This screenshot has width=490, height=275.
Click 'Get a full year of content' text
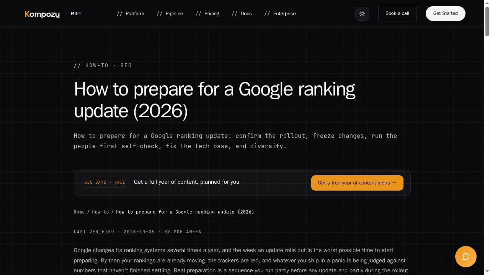(186, 182)
